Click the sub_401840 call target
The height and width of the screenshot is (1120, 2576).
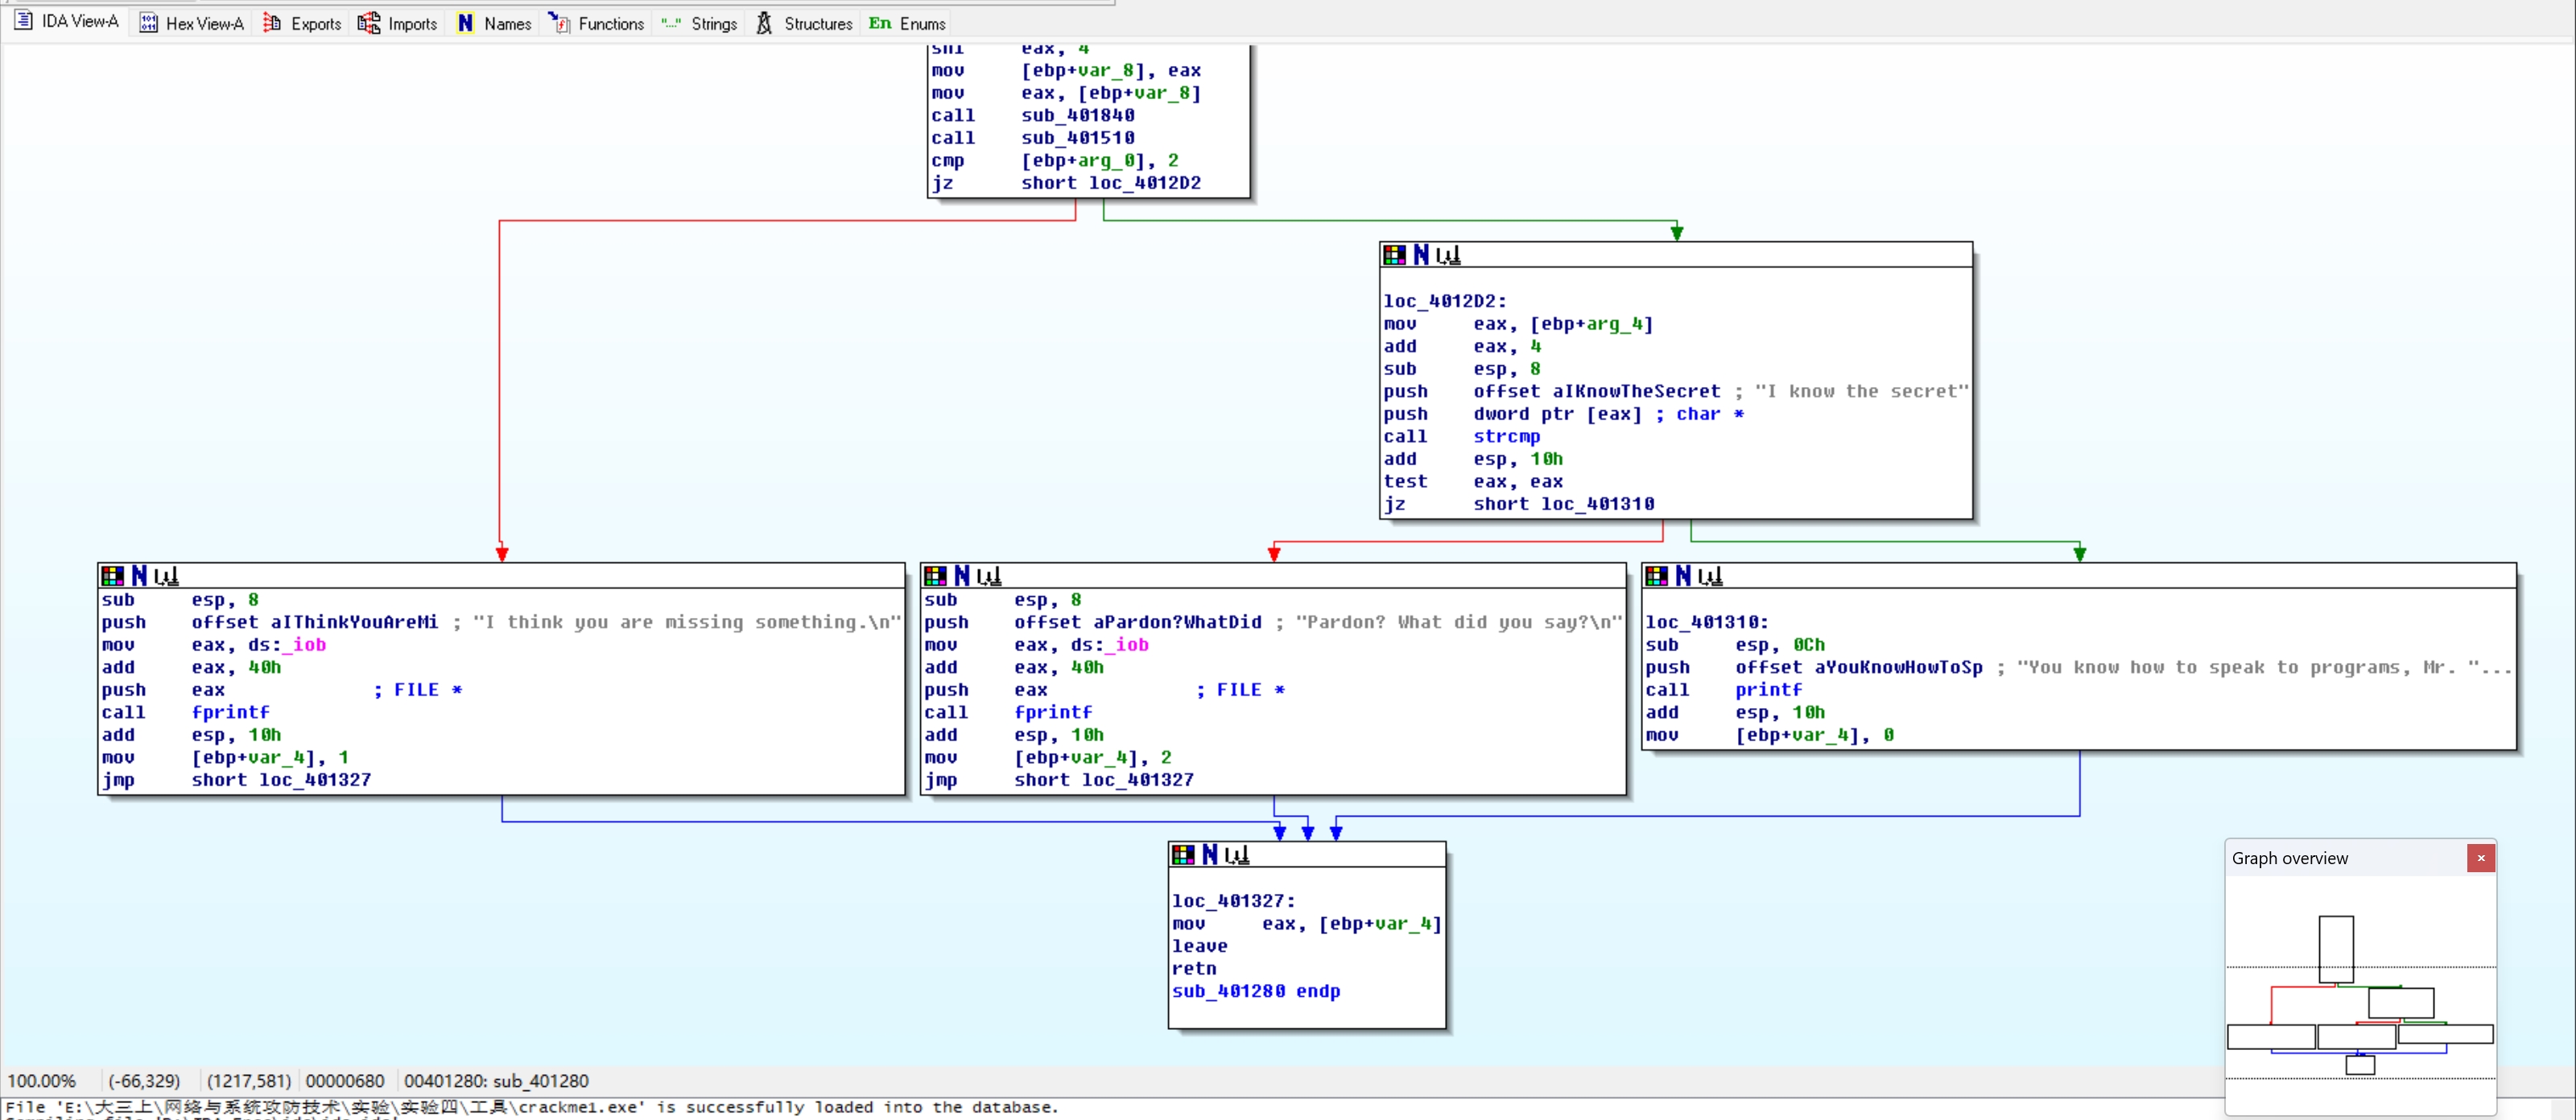tap(1077, 115)
